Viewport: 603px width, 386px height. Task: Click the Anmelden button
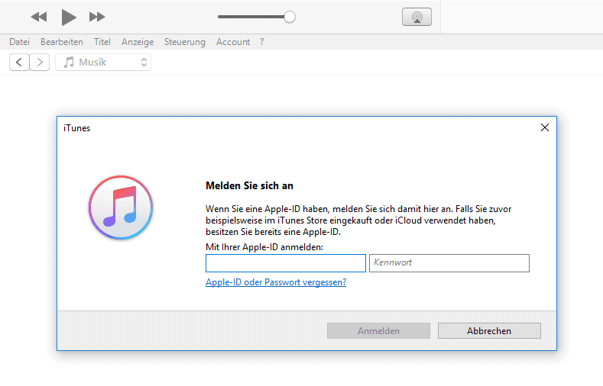pos(378,331)
